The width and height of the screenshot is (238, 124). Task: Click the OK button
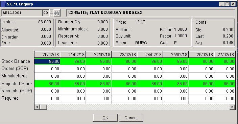click(105, 118)
